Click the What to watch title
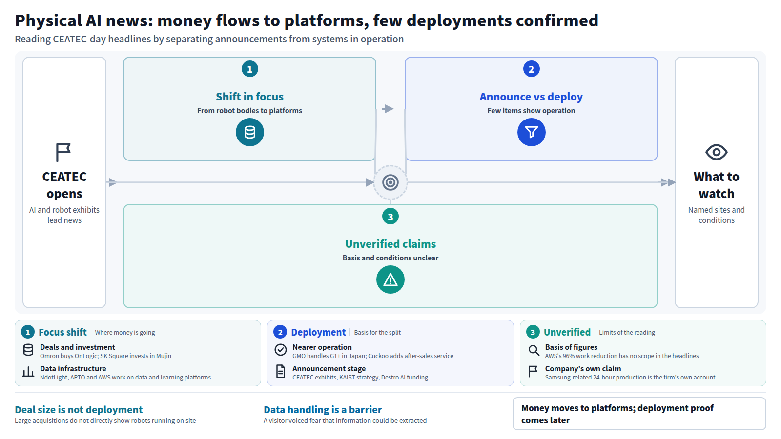 [717, 185]
